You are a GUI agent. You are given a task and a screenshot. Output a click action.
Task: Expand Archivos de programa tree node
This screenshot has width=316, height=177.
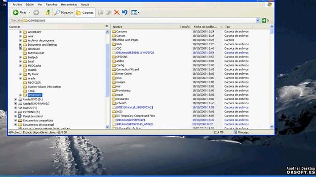click(20, 40)
